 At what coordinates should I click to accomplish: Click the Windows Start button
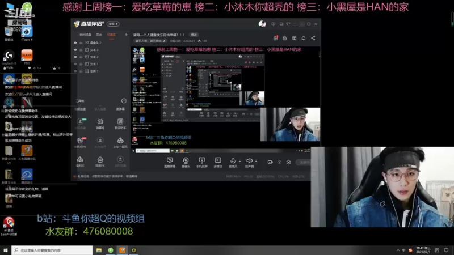6,250
